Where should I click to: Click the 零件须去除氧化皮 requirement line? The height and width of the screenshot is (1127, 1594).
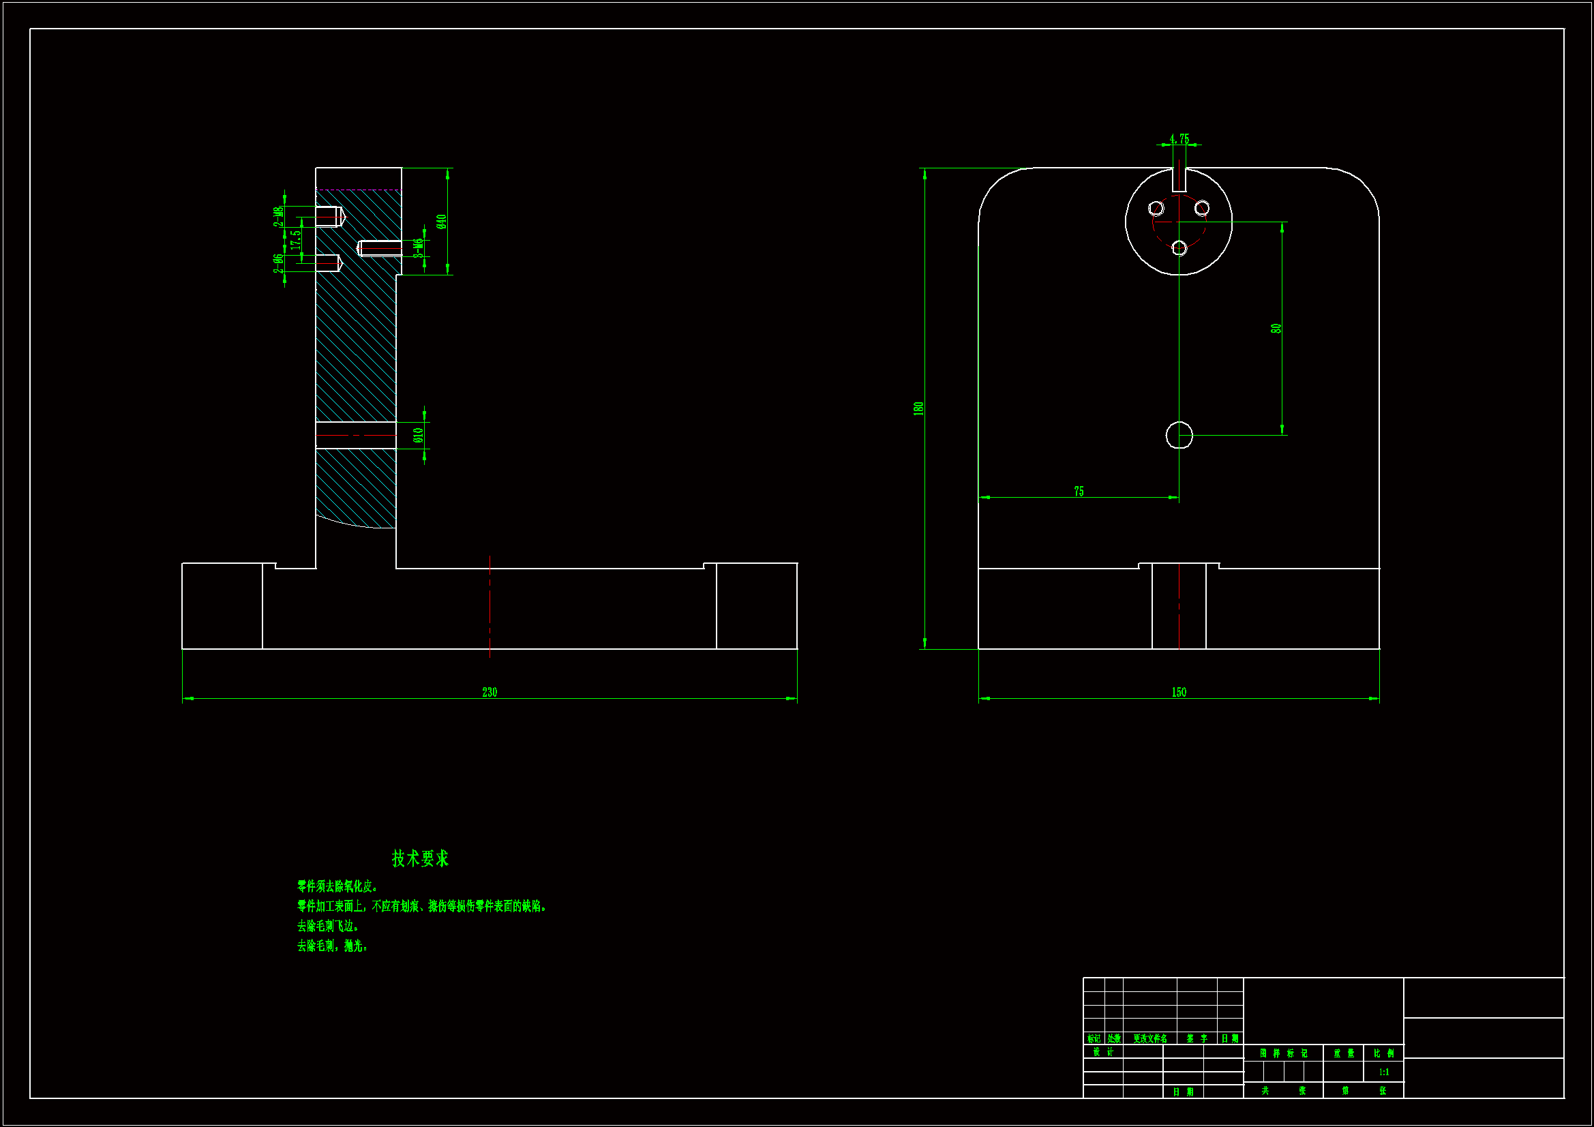pos(337,887)
